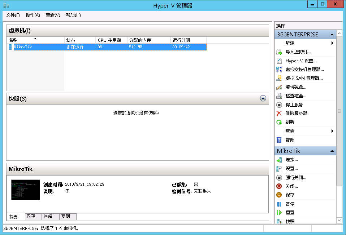The image size is (346, 235).
Task: Click the blue 帮助 question mark icon
Action: 279,140
